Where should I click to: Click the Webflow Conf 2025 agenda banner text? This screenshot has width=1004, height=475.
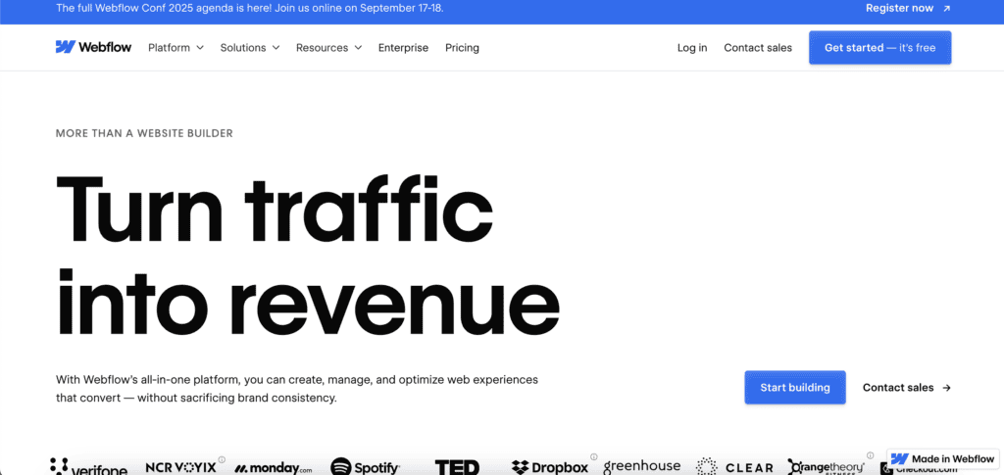tap(250, 8)
